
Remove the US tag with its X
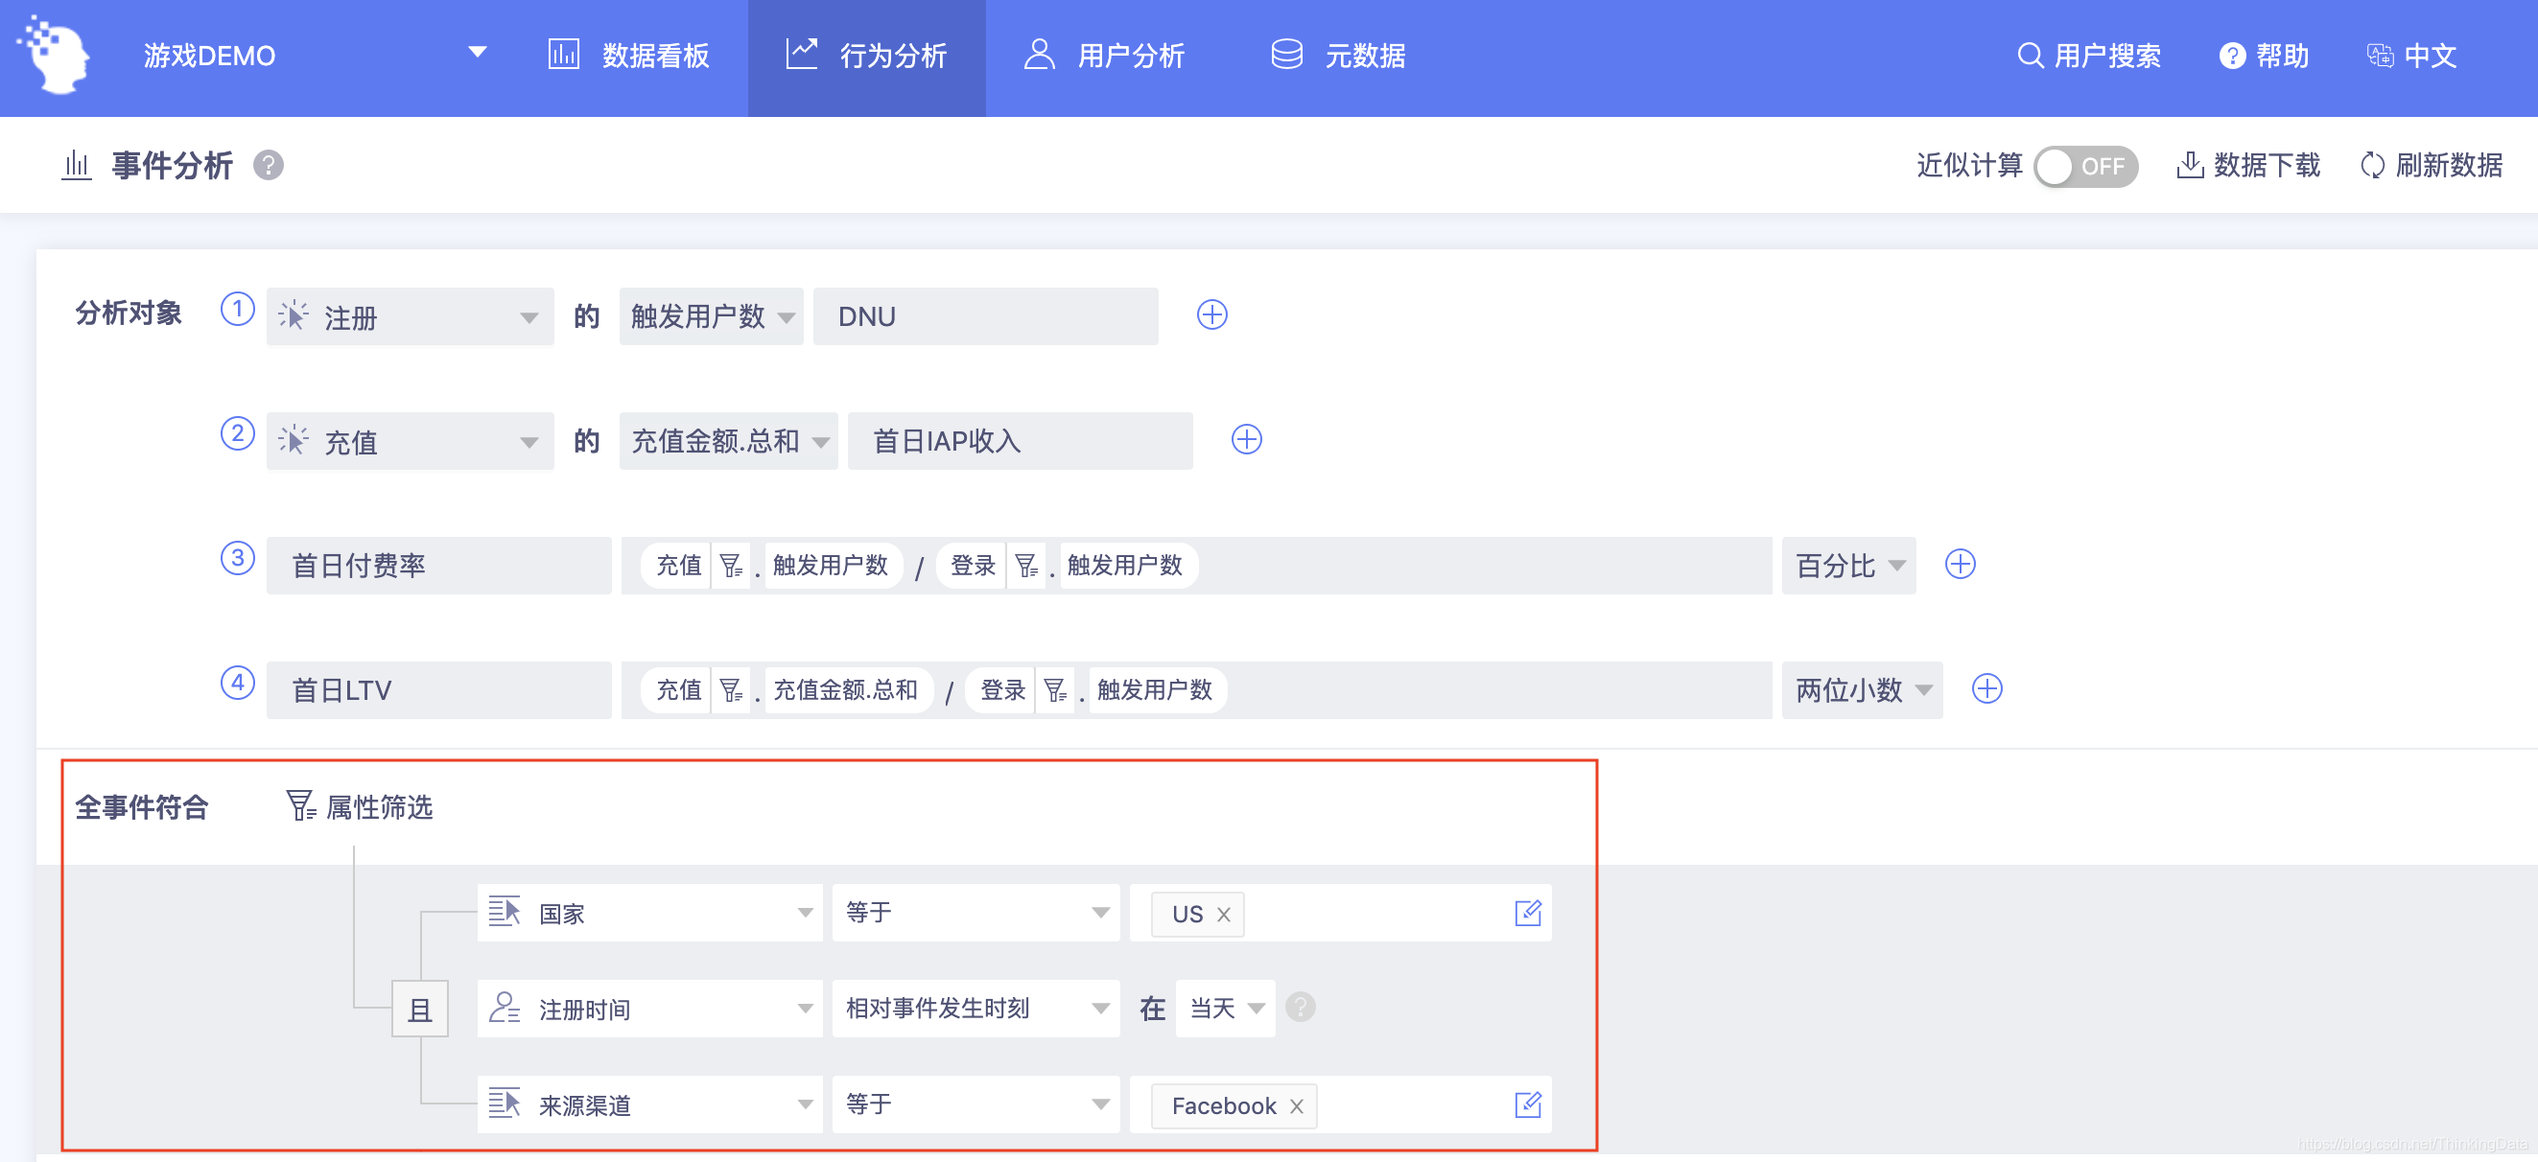(1224, 914)
